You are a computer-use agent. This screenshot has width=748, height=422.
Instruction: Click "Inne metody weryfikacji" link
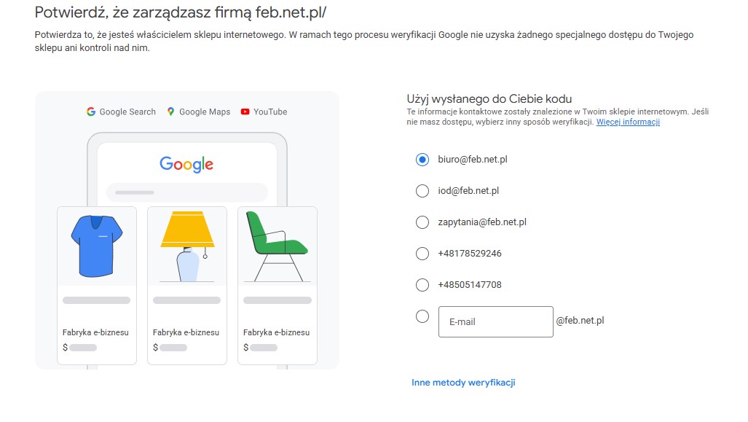coord(463,383)
